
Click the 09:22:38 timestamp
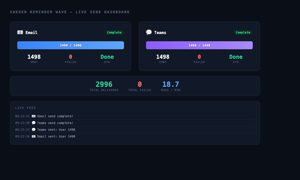coord(22,123)
